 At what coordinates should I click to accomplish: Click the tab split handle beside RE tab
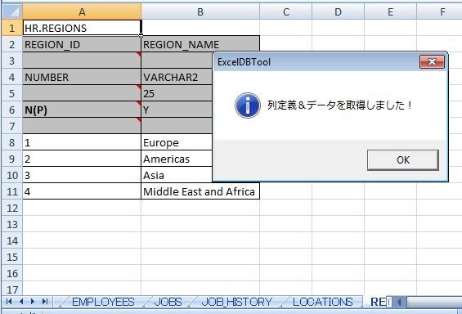[x=389, y=302]
